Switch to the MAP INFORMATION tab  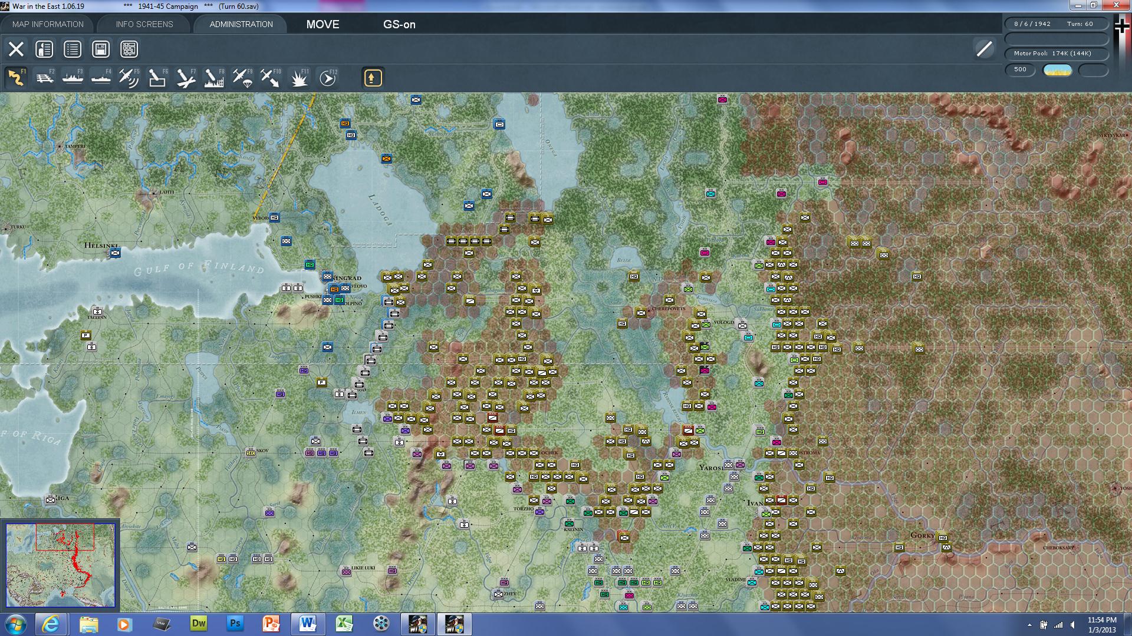click(x=48, y=24)
